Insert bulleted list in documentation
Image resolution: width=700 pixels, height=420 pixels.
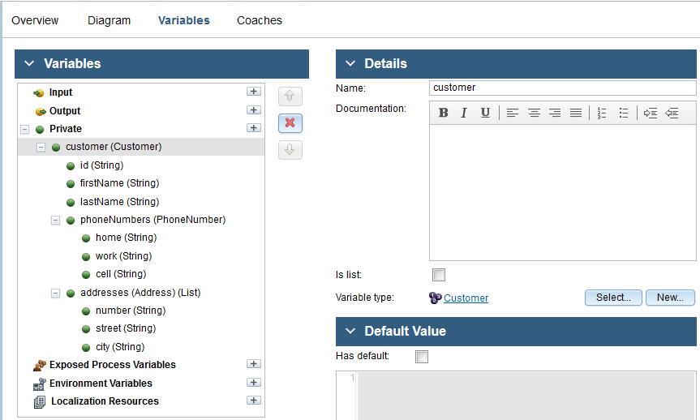(624, 113)
